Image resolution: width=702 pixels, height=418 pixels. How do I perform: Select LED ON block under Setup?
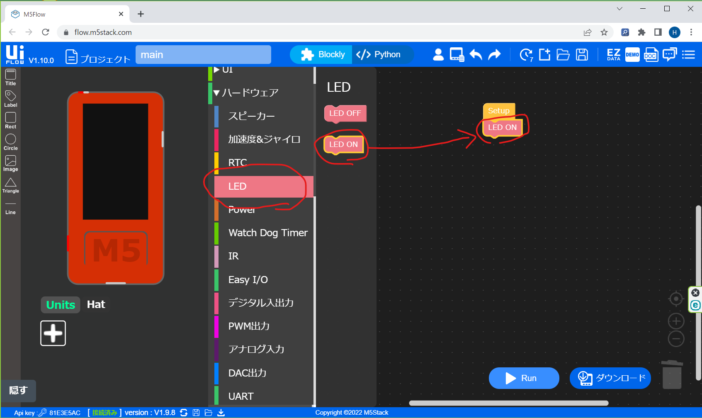(502, 127)
